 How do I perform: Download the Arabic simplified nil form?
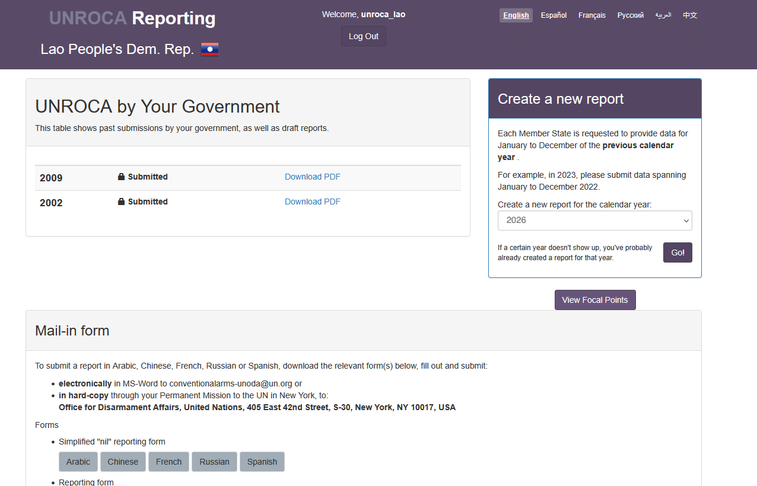coord(78,462)
